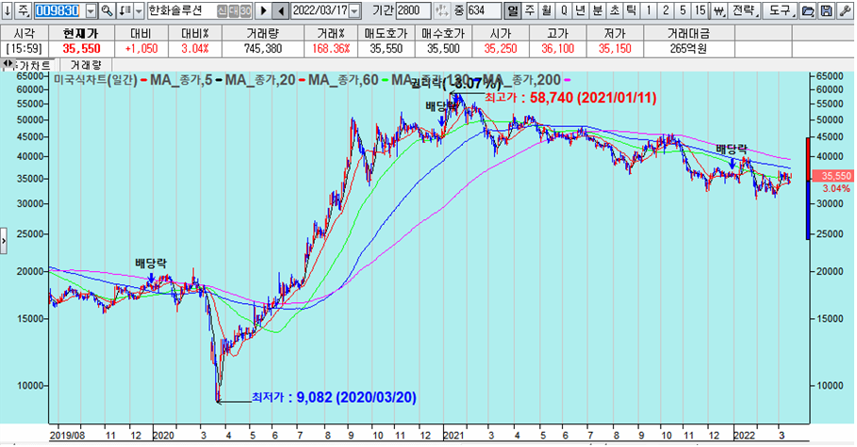Toggle monthly (월) chart period
This screenshot has width=857, height=447.
[x=547, y=10]
